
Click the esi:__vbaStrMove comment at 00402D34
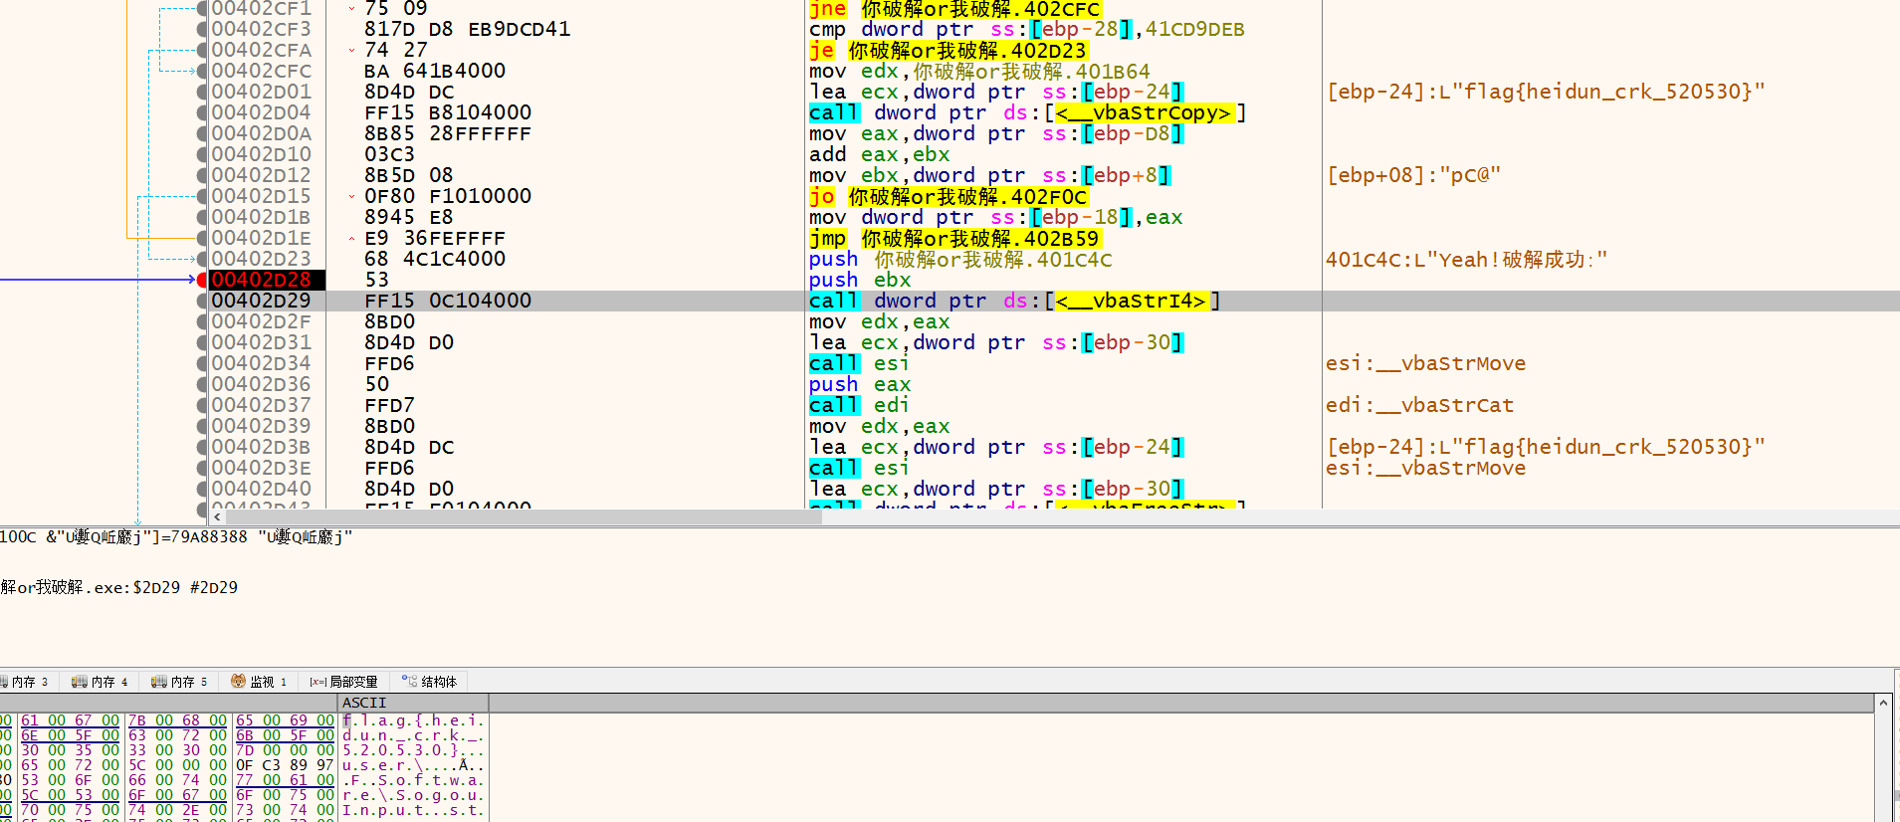(1425, 363)
